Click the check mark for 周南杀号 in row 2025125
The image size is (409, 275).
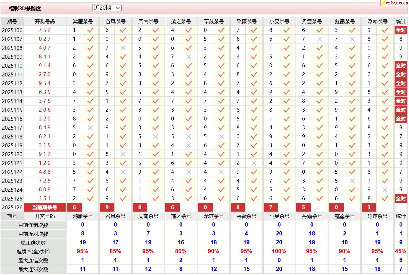156,199
